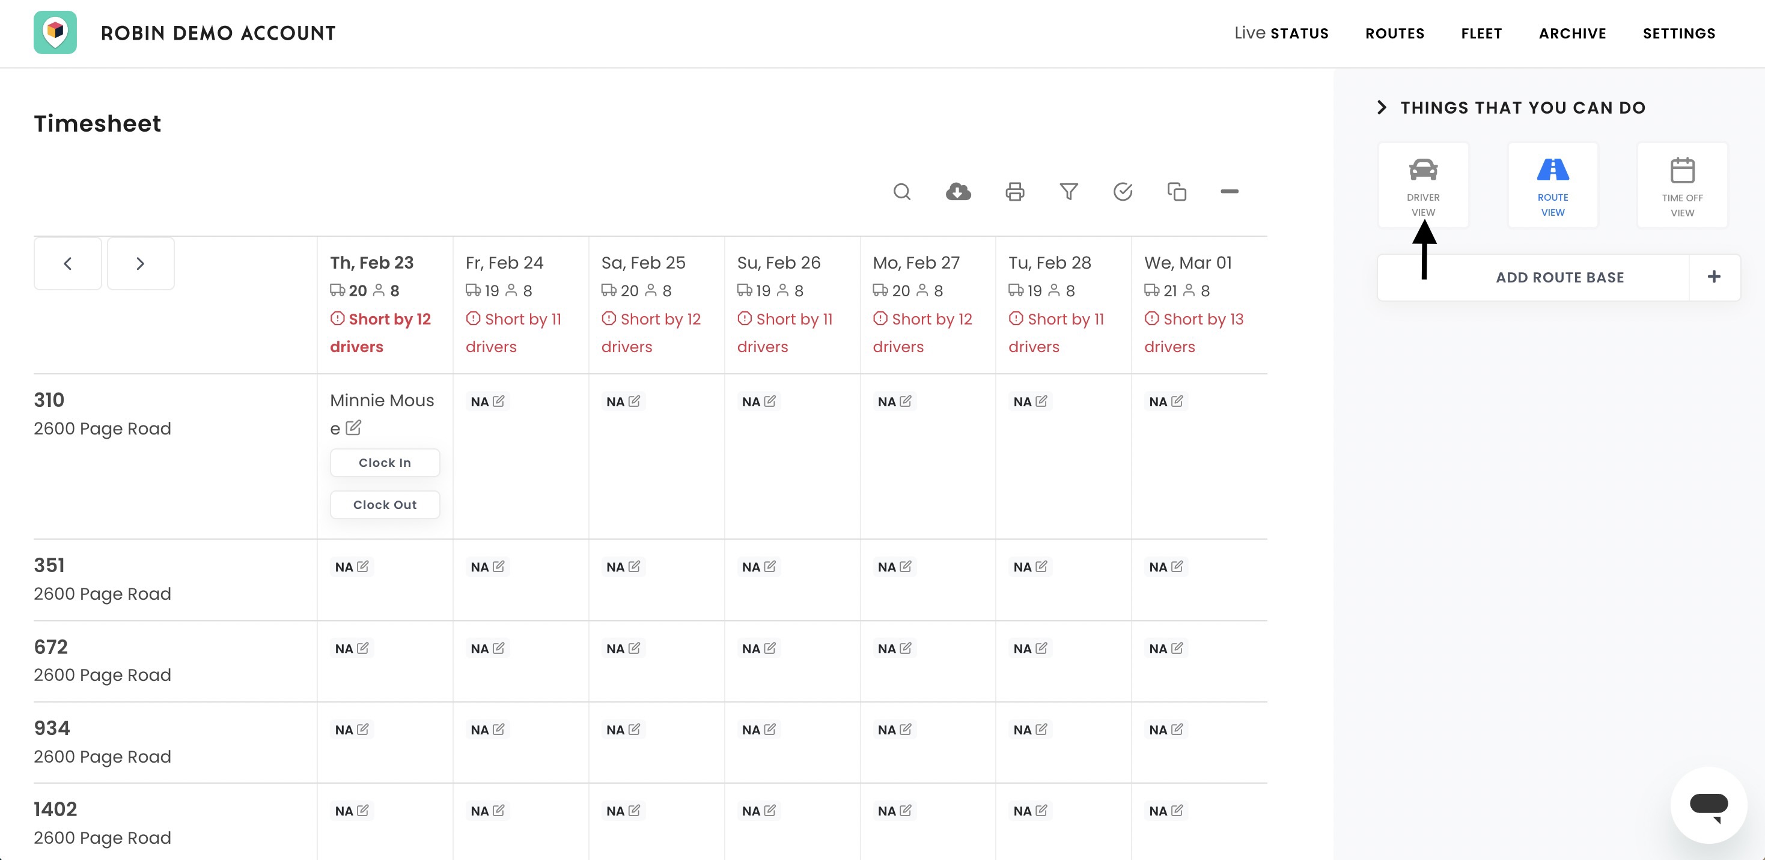Screen dimensions: 1765x860
Task: Open the Archive menu
Action: click(x=1573, y=33)
